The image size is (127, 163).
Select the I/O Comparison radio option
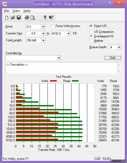pyautogui.click(x=91, y=31)
